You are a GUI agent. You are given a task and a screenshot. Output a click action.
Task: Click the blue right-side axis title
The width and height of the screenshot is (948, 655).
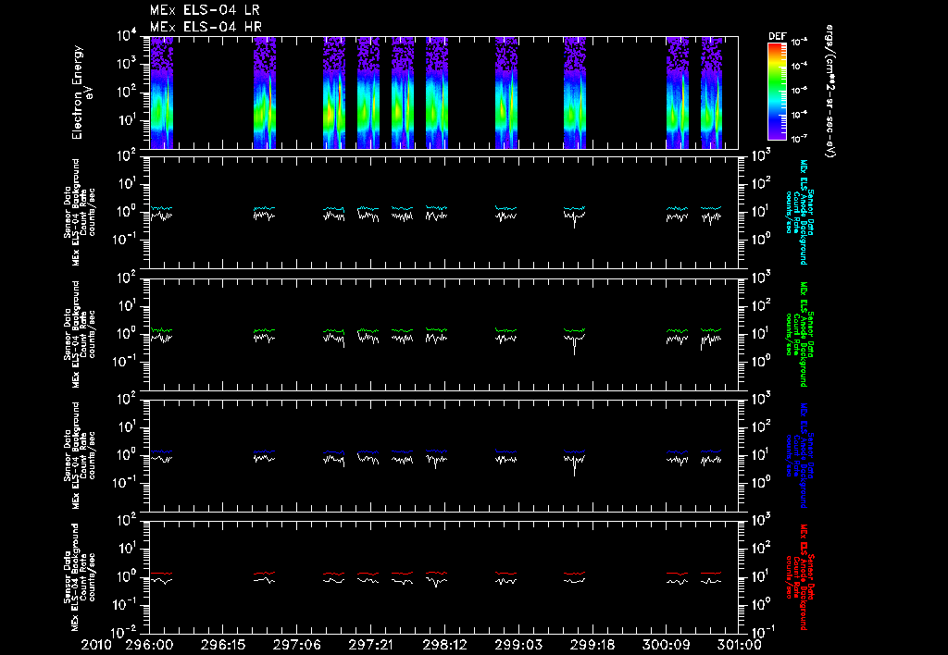pyautogui.click(x=799, y=455)
